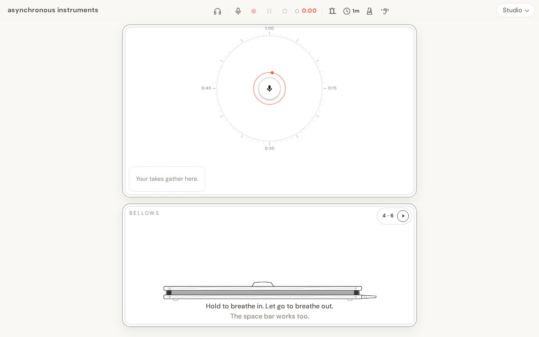Click the bellows instrument drawing
539x337 pixels.
269,291
